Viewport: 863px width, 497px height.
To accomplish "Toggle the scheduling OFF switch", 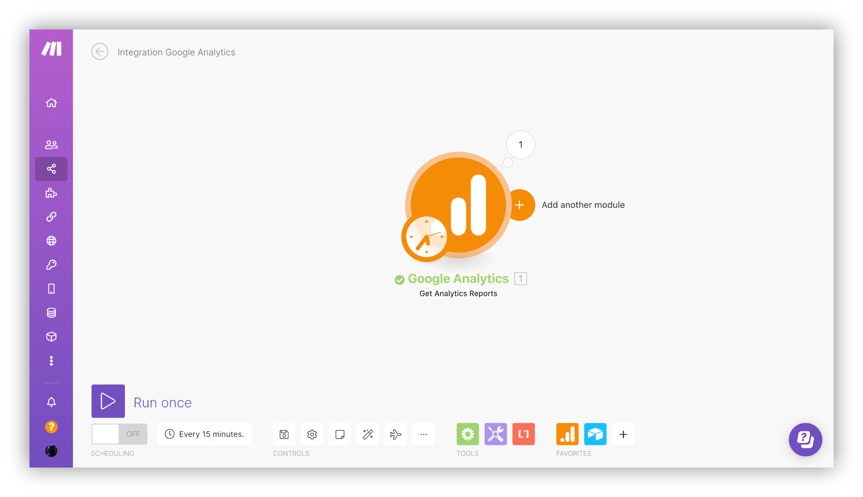I will click(x=120, y=434).
